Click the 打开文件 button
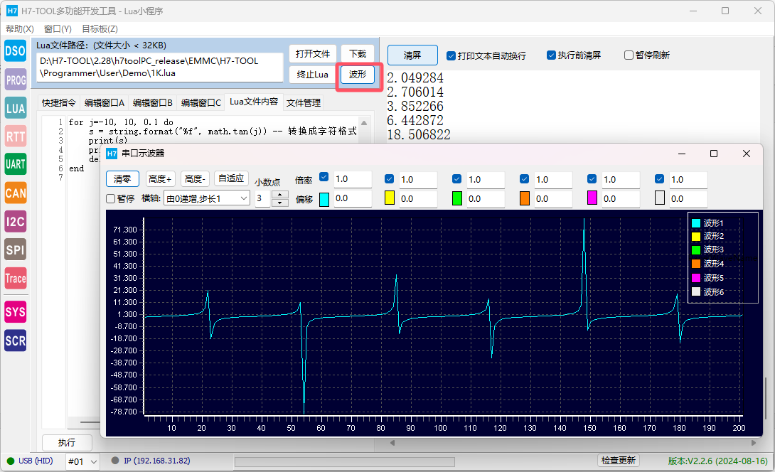 pos(313,54)
